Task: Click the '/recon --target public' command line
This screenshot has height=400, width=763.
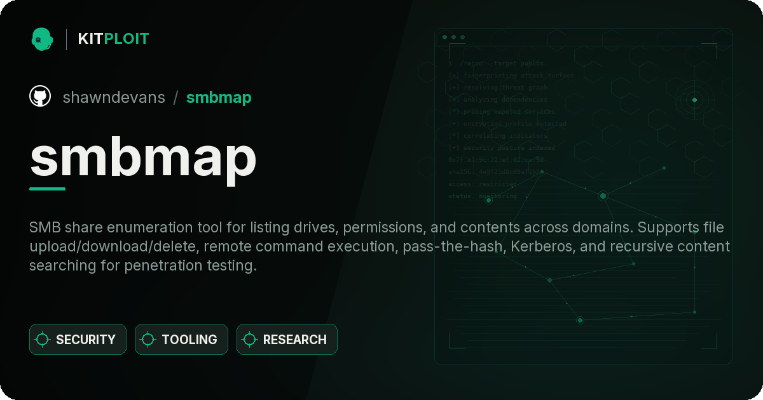Action: 497,63
